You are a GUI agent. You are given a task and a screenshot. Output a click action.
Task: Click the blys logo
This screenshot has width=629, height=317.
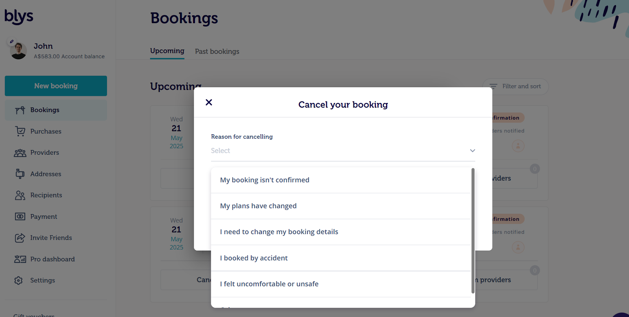[x=18, y=16]
